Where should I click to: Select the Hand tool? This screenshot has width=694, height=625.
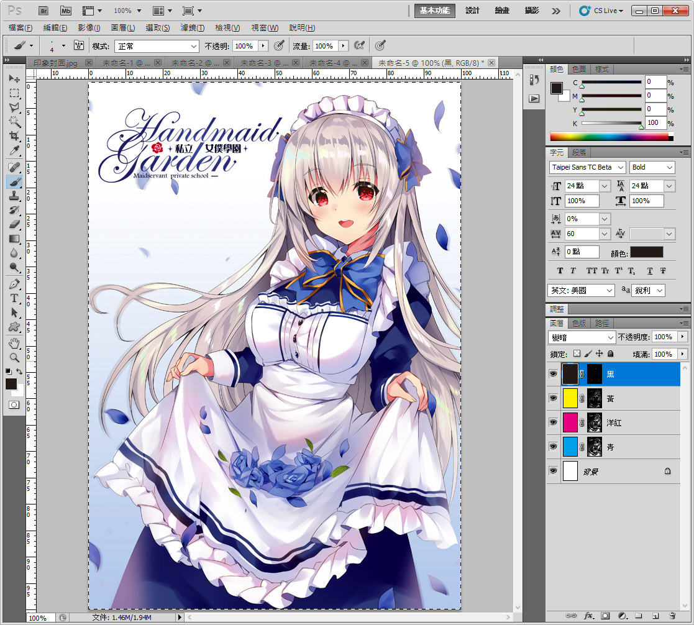pos(14,344)
